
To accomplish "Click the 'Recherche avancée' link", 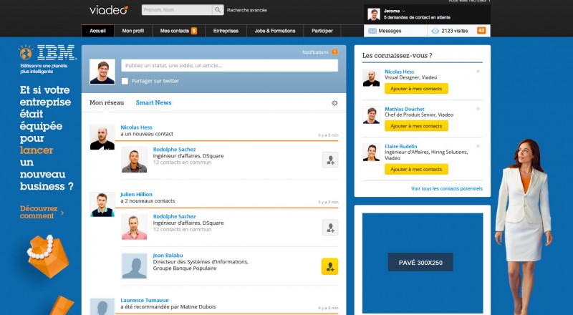I will click(x=246, y=10).
